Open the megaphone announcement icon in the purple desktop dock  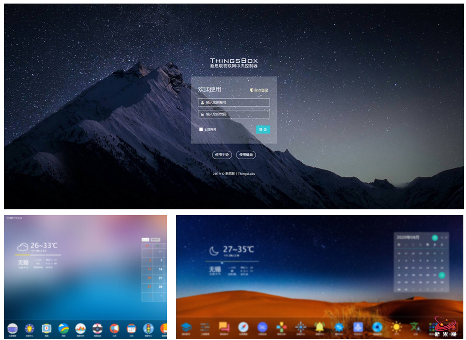(115, 328)
